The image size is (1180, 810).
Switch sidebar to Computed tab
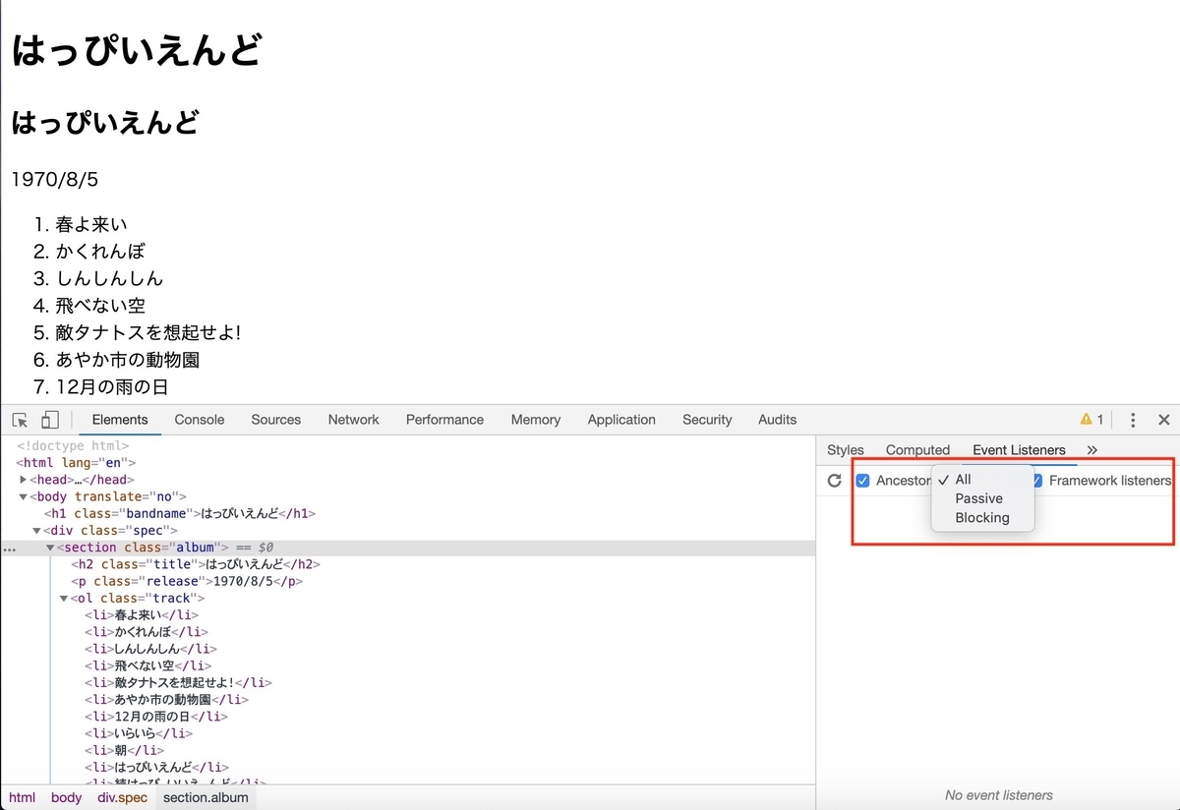pyautogui.click(x=917, y=450)
